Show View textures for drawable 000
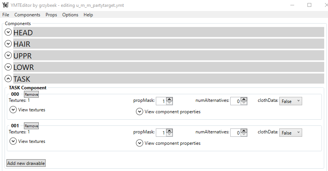Viewport: 328px width, 171px height. point(13,110)
